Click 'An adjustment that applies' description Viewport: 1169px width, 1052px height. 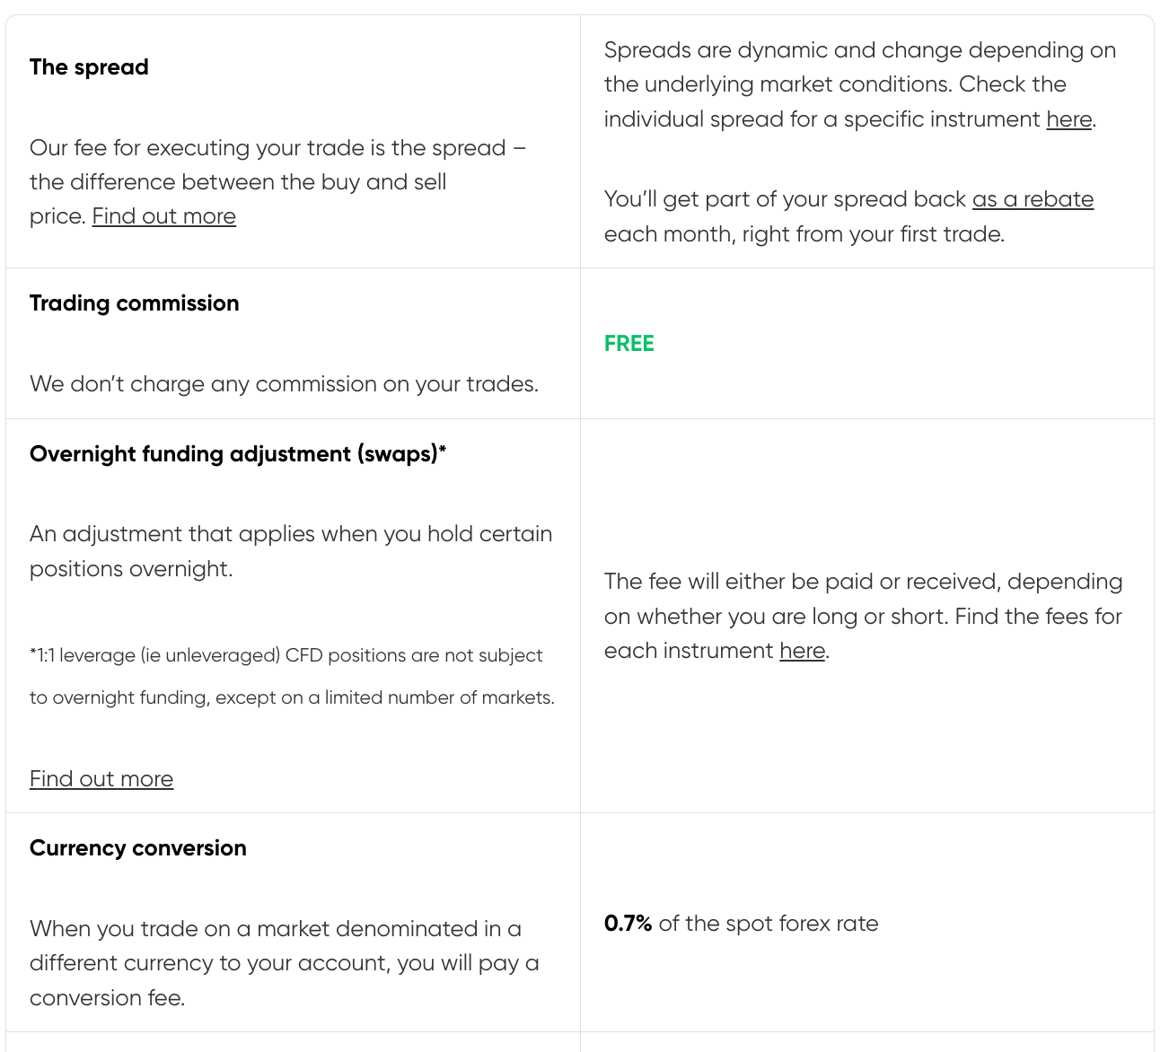[291, 551]
